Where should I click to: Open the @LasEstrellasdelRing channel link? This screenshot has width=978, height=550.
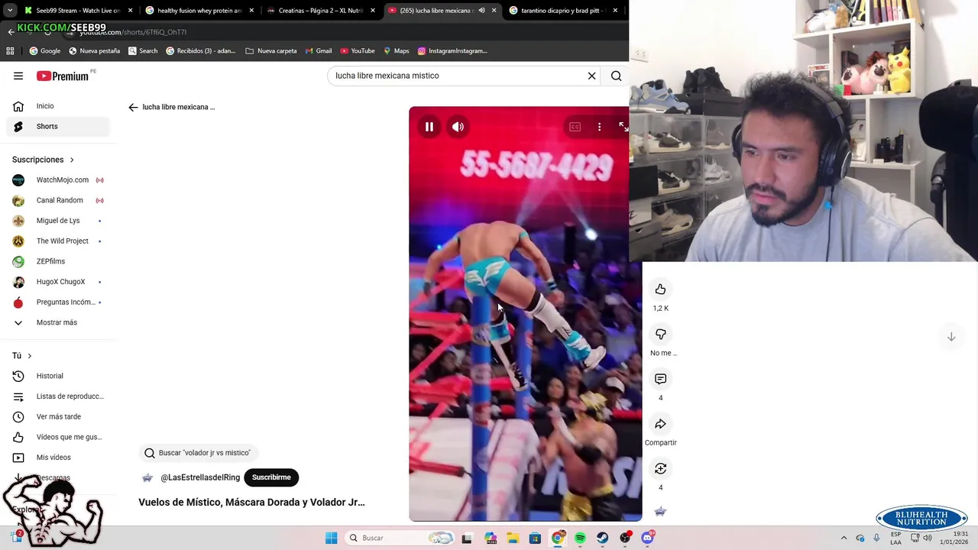(200, 477)
